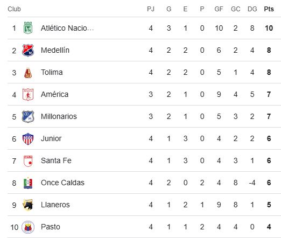Open the América red devil badge
This screenshot has height=238, width=281.
pos(28,94)
